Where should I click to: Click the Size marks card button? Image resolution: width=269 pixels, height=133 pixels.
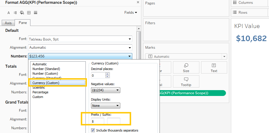pos(186,67)
